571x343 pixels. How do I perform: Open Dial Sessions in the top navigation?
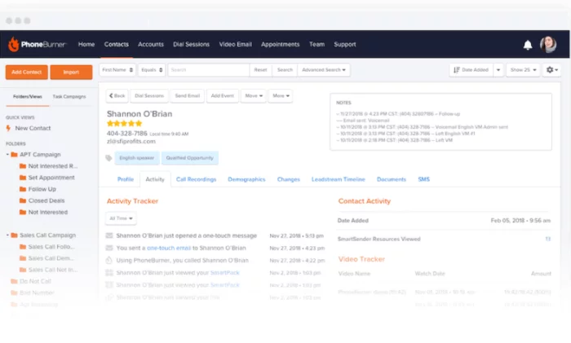coord(191,44)
